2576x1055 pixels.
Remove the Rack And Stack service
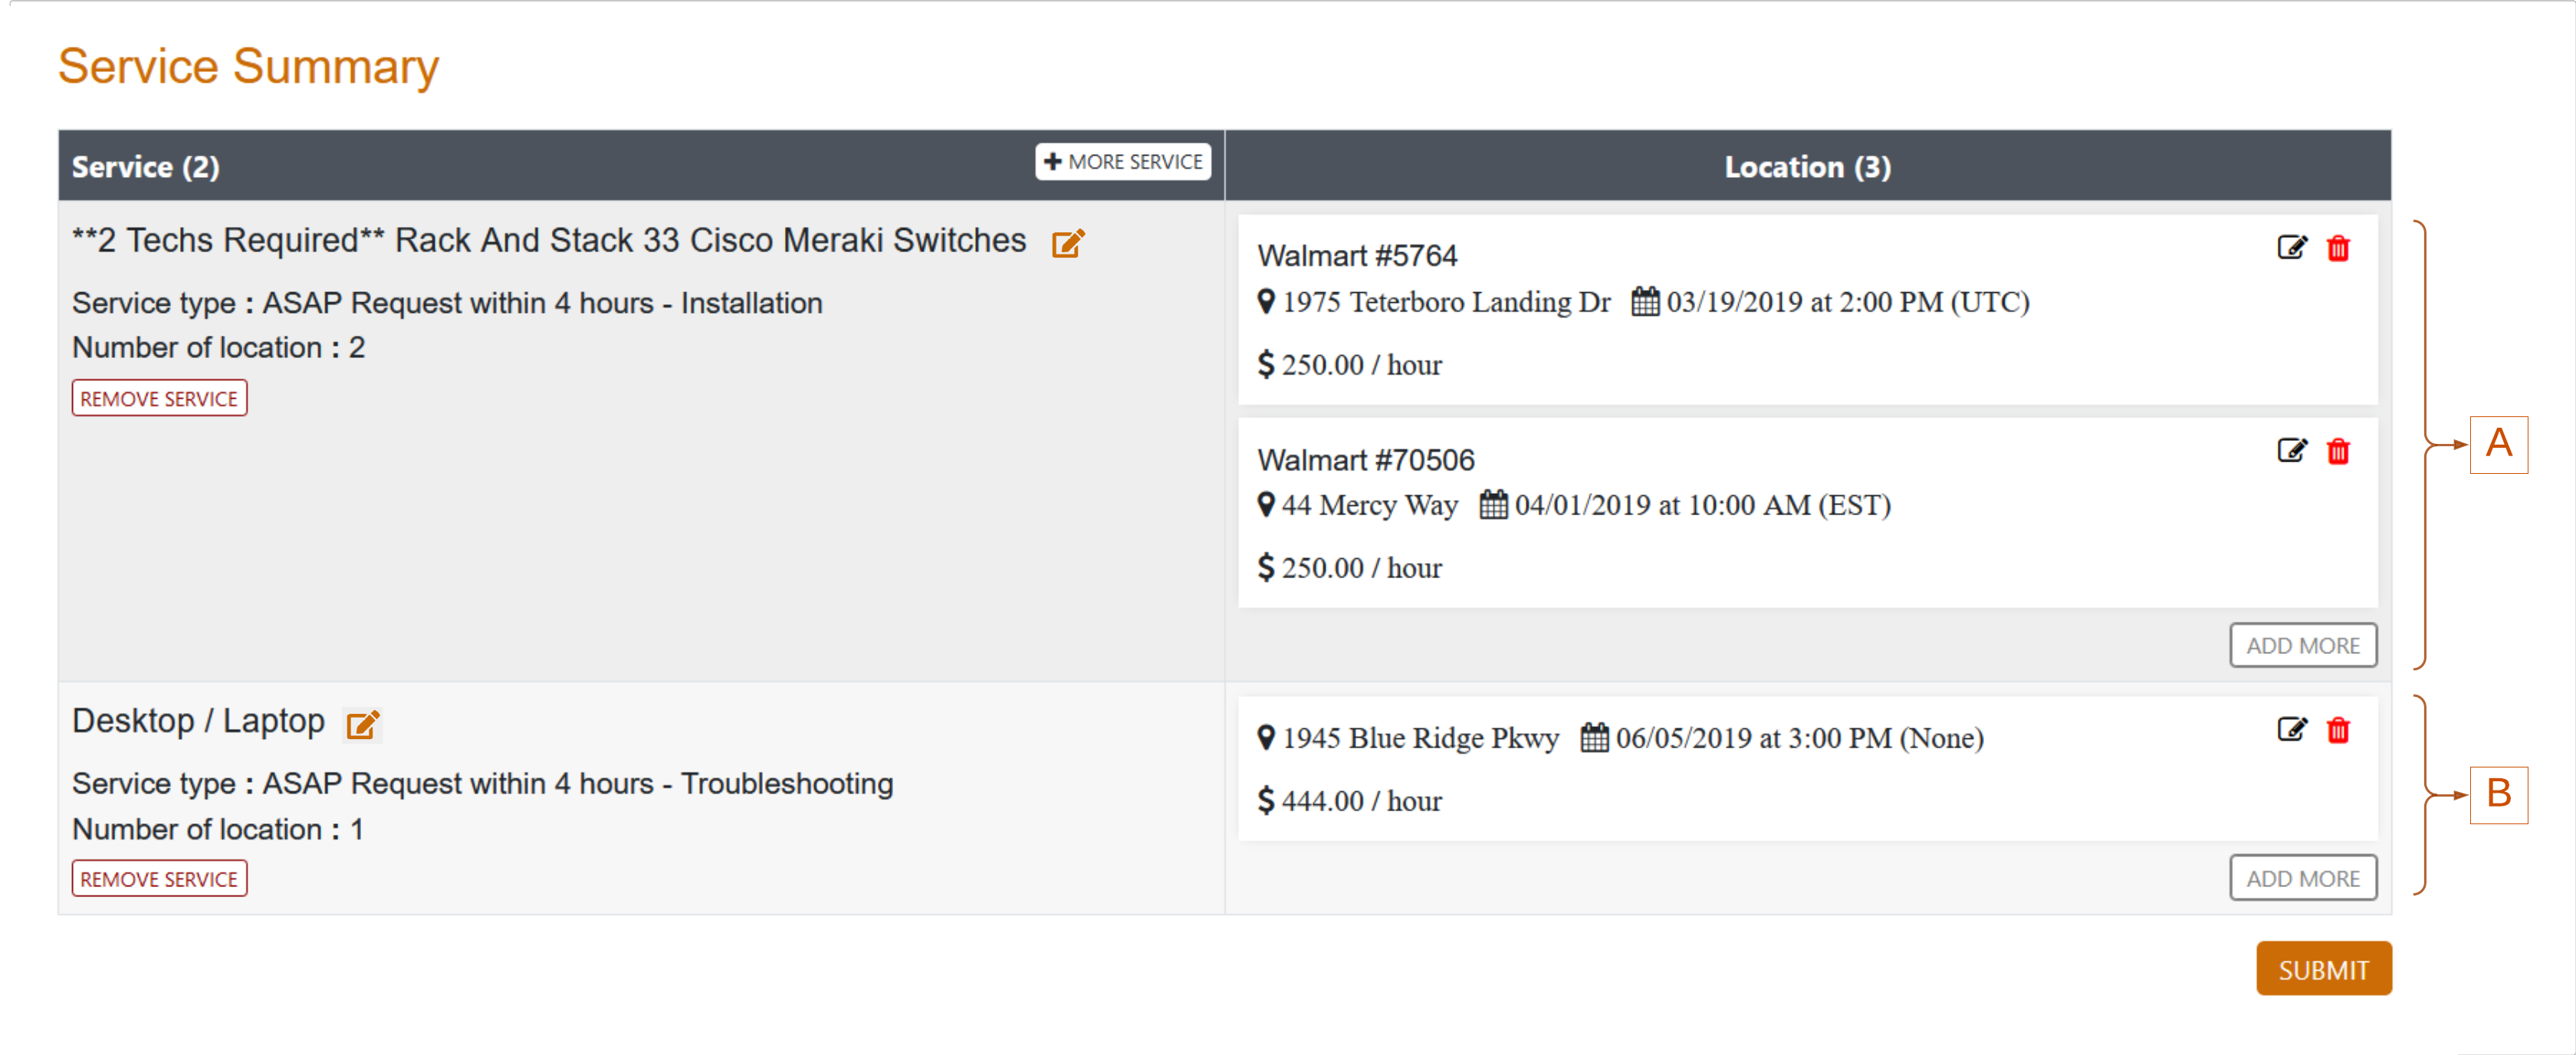[159, 398]
